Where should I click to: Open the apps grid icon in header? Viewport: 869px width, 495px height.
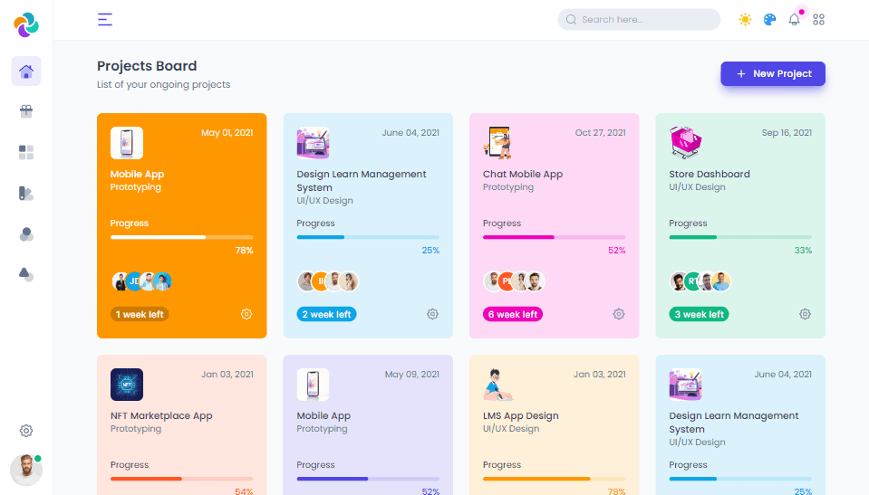818,19
